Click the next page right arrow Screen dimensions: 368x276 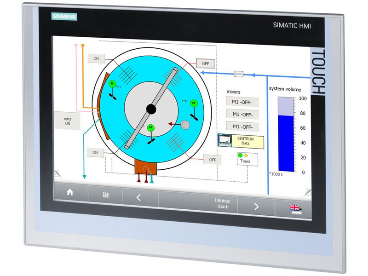(x=256, y=206)
